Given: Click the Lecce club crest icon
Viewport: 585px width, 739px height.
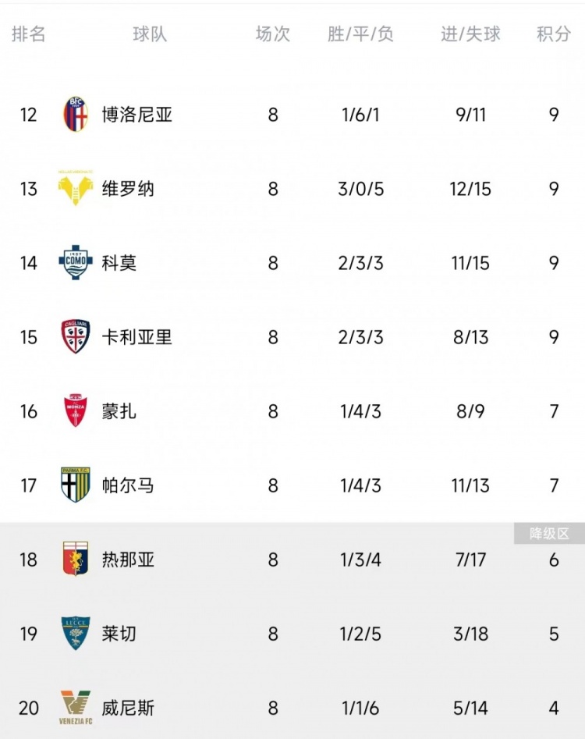Looking at the screenshot, I should [x=76, y=634].
